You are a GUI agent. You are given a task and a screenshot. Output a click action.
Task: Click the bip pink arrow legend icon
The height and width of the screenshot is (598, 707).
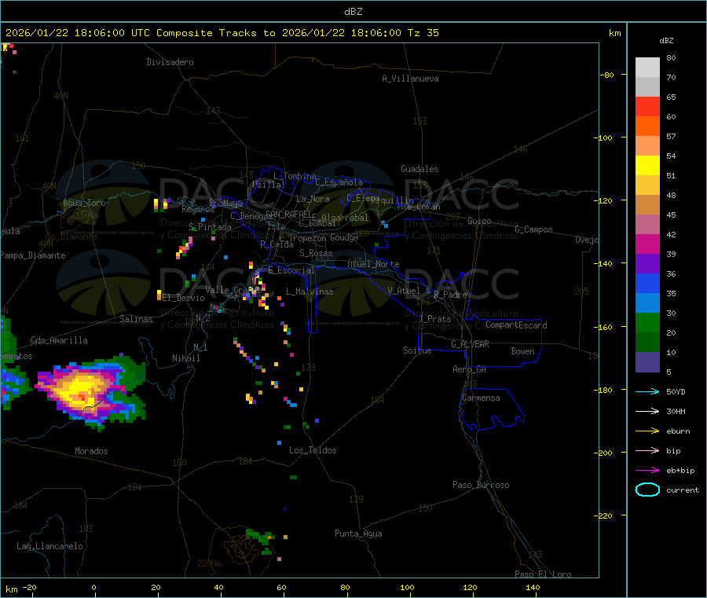click(647, 450)
